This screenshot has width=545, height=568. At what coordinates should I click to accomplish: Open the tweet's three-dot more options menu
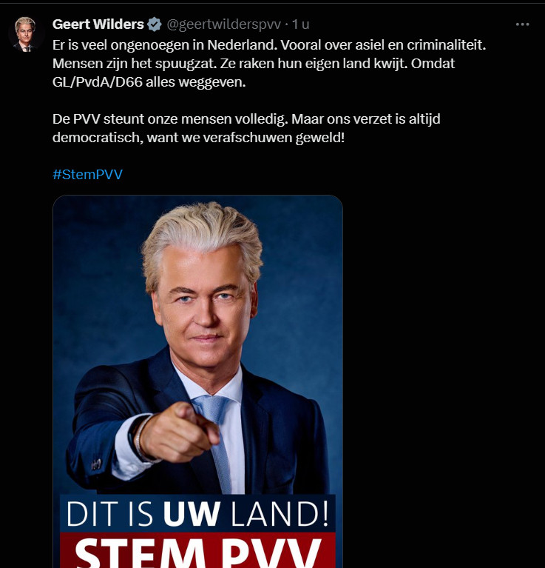click(522, 24)
